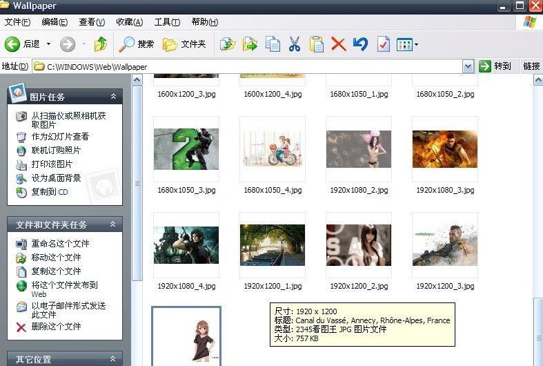Open the 工具(T) menu

[x=166, y=22]
